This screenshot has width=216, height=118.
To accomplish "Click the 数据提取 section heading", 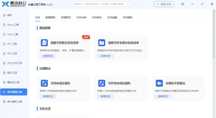I will 45,28.
